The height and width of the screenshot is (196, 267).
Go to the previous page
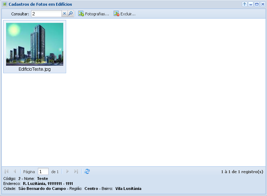15,172
